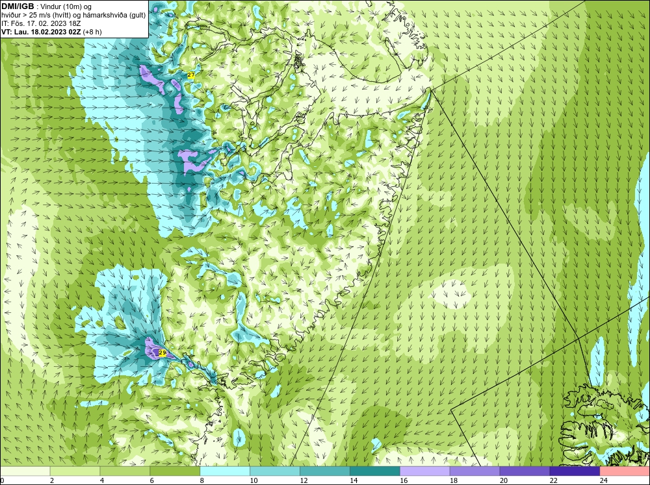Click the pale cyan swatch for 8–10 m/s
The width and height of the screenshot is (650, 485).
tap(225, 471)
